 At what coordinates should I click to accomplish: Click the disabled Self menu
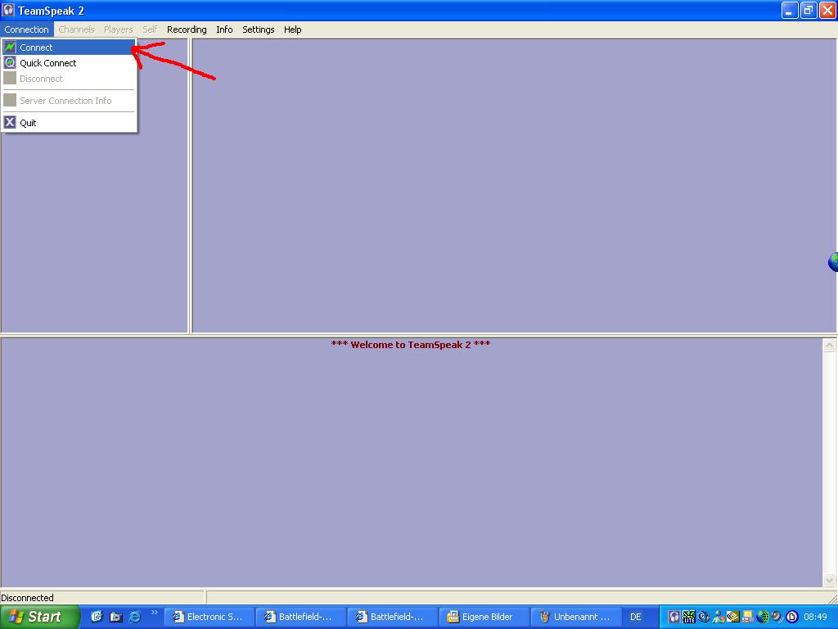pyautogui.click(x=150, y=29)
